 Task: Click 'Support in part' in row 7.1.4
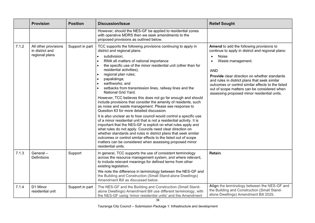click(x=80, y=187)
